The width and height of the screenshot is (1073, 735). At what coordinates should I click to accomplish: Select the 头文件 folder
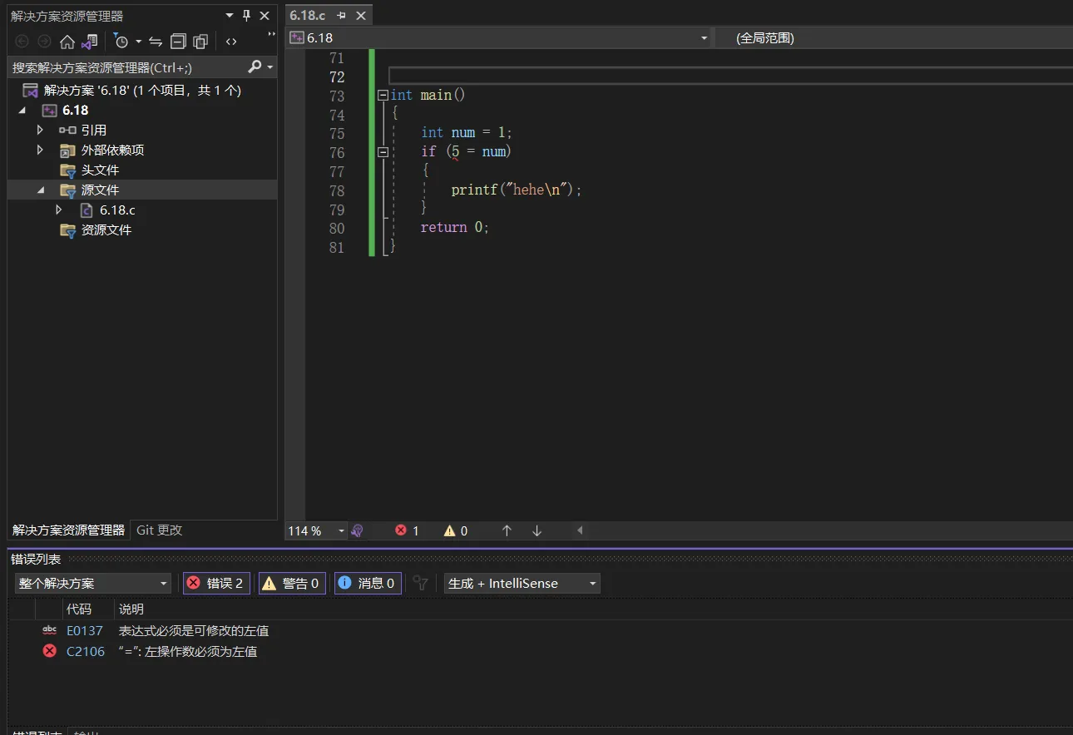100,170
